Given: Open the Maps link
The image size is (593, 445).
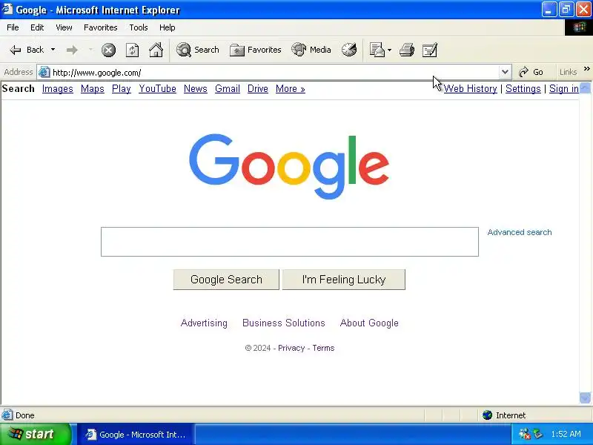Looking at the screenshot, I should [92, 88].
